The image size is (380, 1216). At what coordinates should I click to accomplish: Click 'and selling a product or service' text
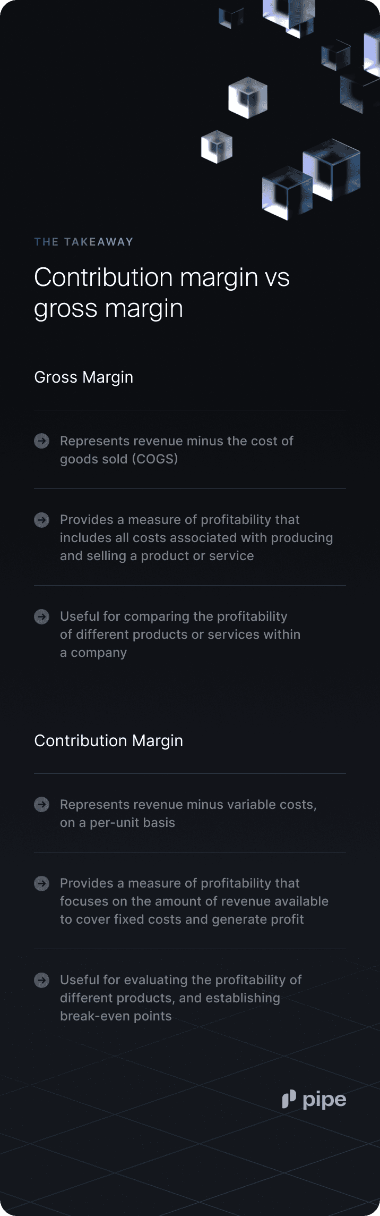[157, 556]
